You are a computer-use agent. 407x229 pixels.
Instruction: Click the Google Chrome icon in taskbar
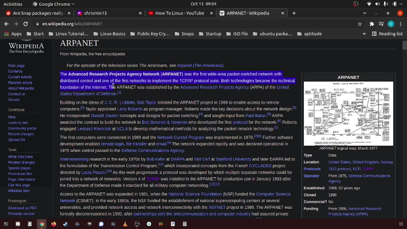point(42,224)
